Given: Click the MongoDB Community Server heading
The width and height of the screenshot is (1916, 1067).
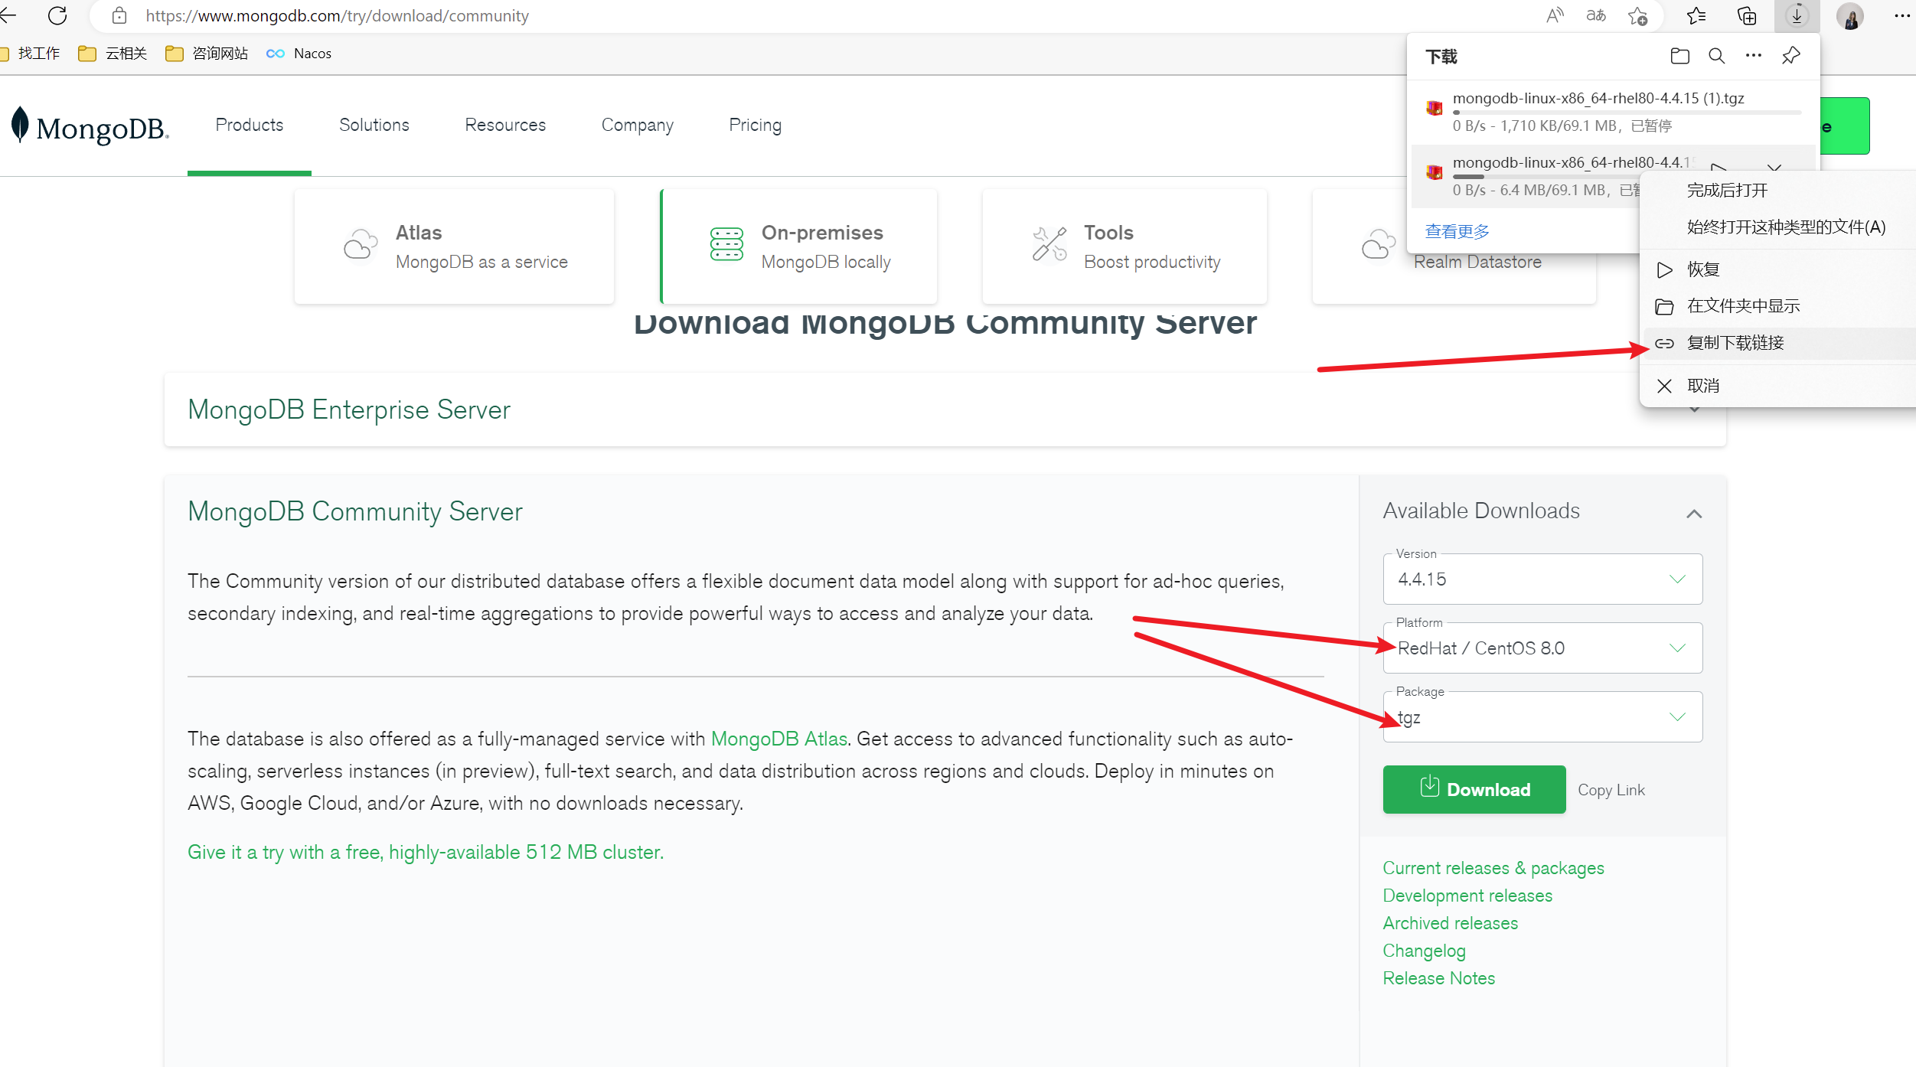Looking at the screenshot, I should pyautogui.click(x=355, y=511).
